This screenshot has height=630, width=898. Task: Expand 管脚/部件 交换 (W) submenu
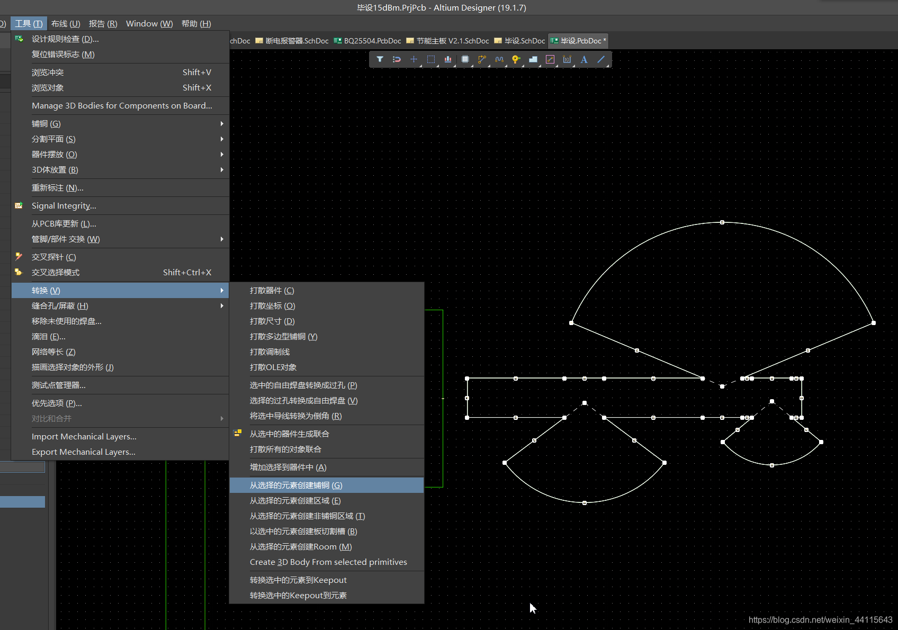(120, 239)
